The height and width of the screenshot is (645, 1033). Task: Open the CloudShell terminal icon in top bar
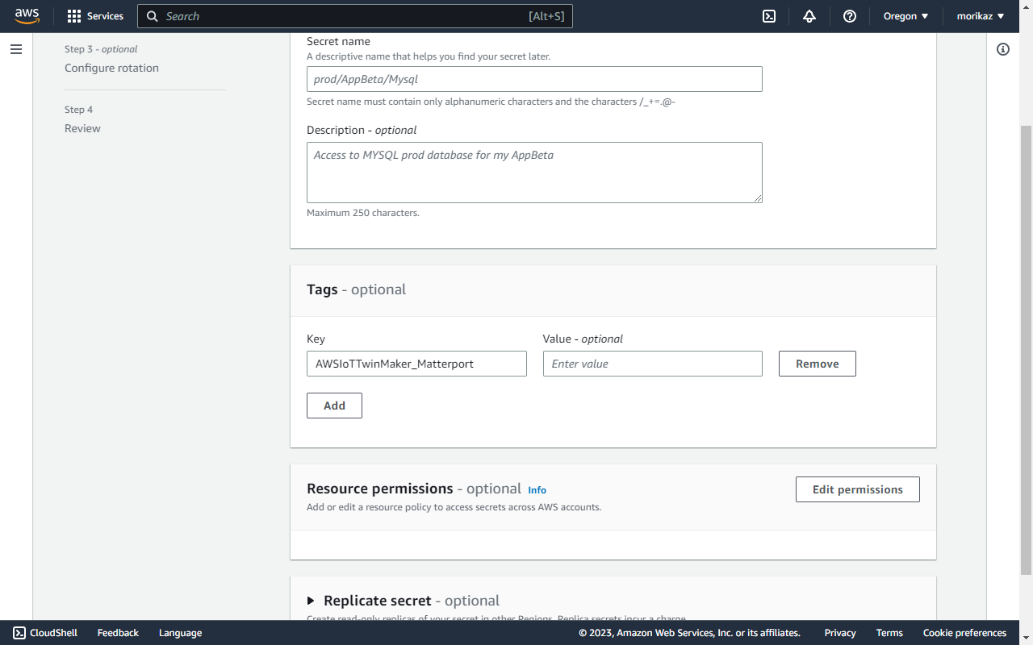click(x=768, y=16)
